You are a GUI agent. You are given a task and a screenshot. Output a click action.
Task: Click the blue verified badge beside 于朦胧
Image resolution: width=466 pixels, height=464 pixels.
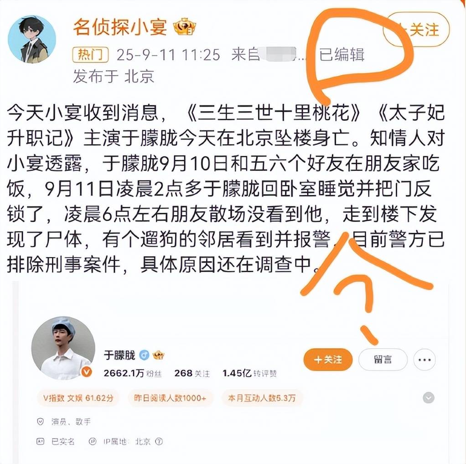(x=145, y=355)
